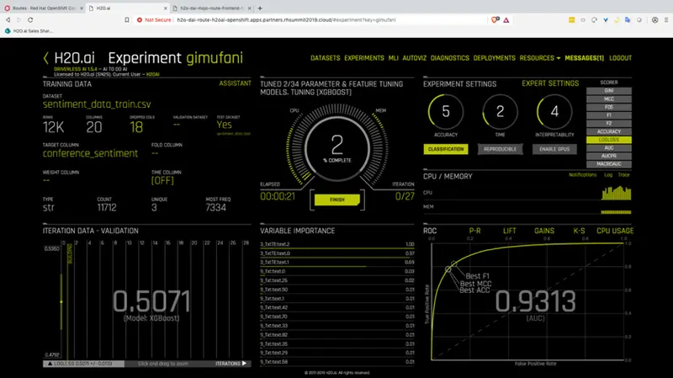Toggle the CLASSIFICATION button
Image resolution: width=673 pixels, height=378 pixels.
(x=446, y=149)
